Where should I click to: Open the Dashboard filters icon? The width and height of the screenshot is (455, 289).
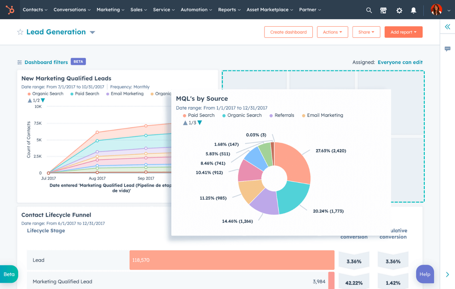click(x=19, y=62)
